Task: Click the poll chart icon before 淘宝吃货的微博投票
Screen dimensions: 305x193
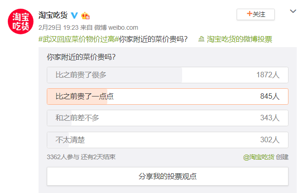Action: (201, 39)
